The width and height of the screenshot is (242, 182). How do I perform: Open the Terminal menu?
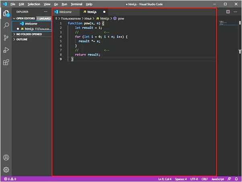76,4
